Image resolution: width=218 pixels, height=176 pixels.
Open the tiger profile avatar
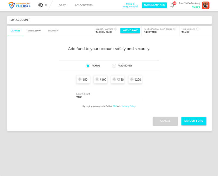(206, 5)
